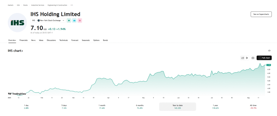Click the IHS breadcrumb item
The image size is (277, 116).
click(x=72, y=5)
